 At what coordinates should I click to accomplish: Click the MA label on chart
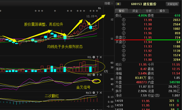(x=100, y=8)
